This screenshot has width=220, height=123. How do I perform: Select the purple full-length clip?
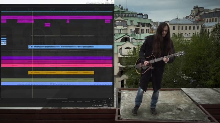pyautogui.click(x=57, y=58)
